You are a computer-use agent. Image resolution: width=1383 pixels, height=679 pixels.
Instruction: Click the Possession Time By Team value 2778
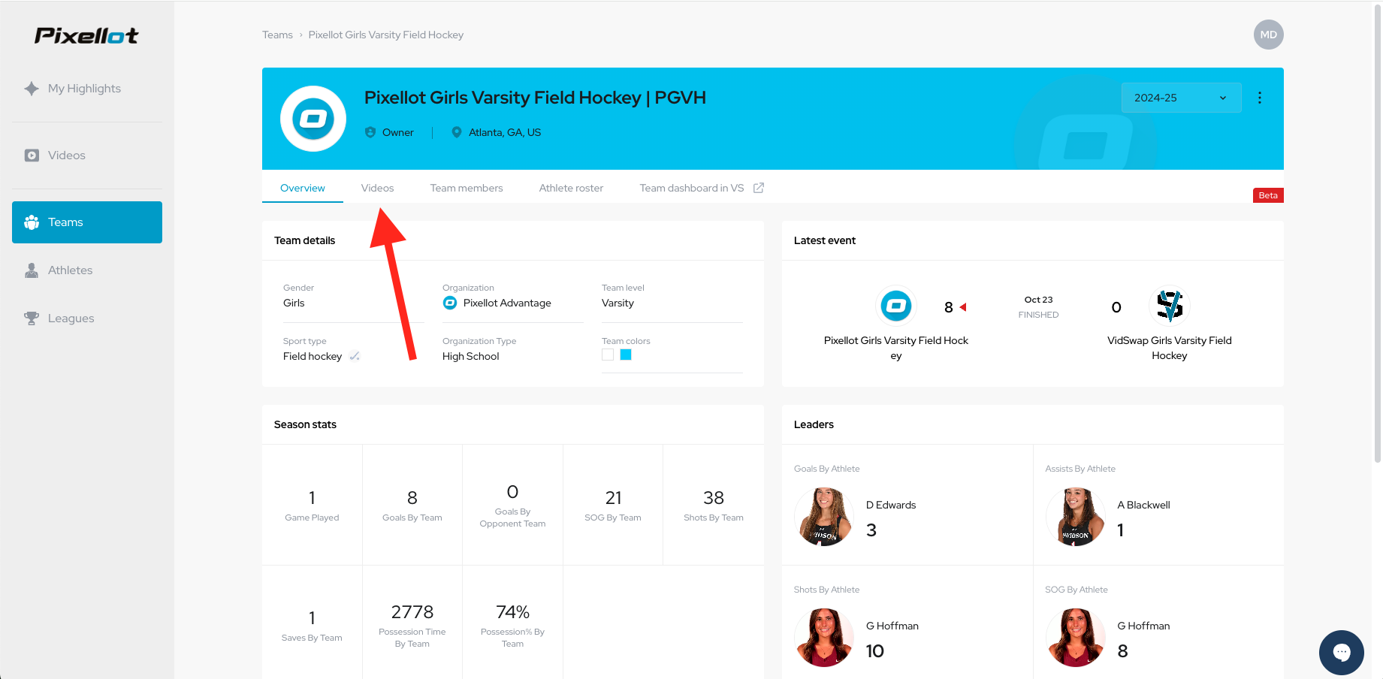[x=412, y=611]
